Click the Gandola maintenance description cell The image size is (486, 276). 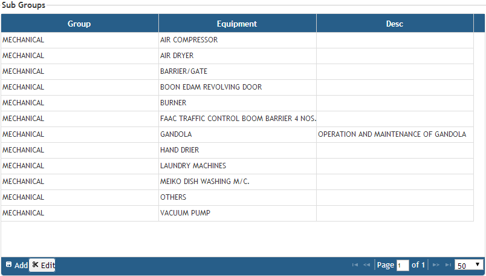[392, 134]
